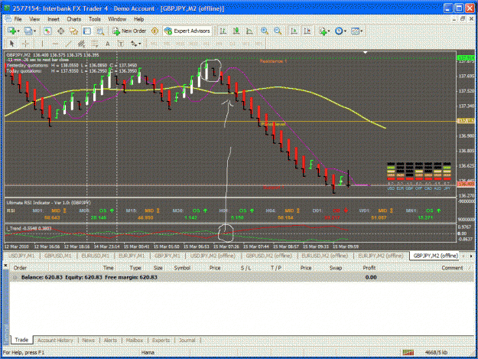Sort trades by Symbol column header
Viewport: 478px width, 359px height.
coord(182,268)
